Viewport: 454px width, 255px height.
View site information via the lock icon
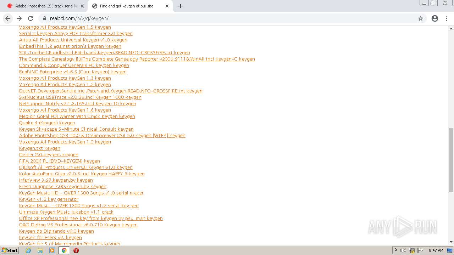click(44, 18)
